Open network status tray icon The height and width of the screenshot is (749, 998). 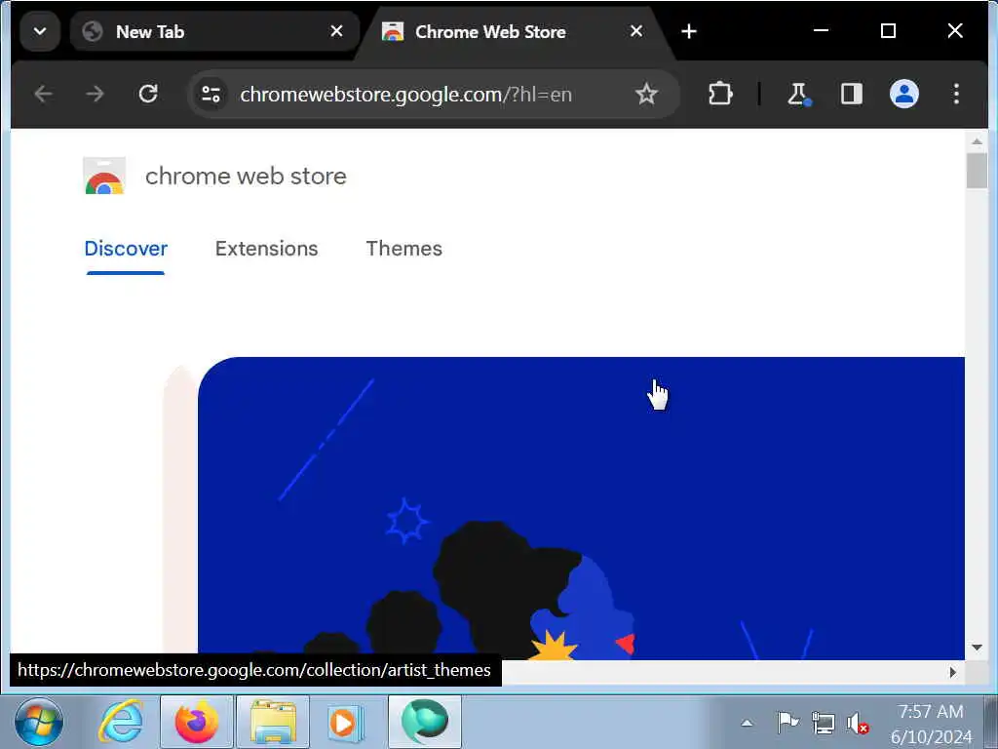click(823, 723)
